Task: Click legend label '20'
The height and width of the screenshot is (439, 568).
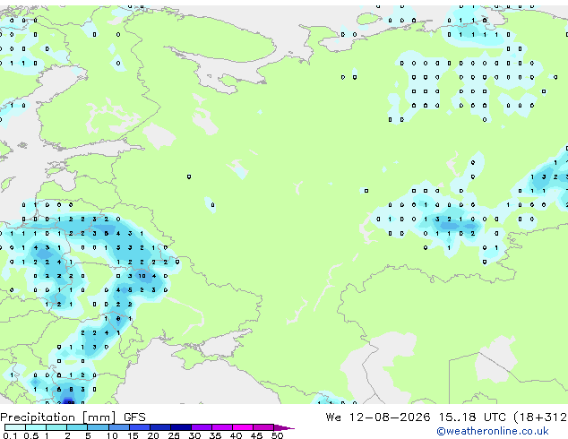Action: [x=153, y=435]
